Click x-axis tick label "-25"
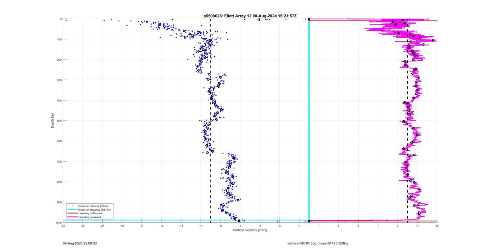483x250 pixels. 63,225
